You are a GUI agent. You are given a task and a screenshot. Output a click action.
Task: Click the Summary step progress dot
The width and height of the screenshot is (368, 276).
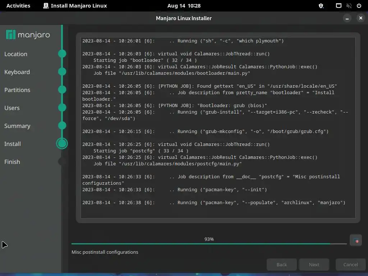[62, 125]
